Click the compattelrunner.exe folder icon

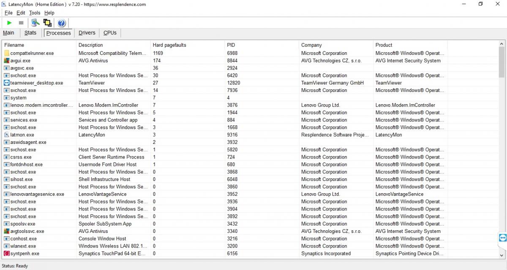tap(7, 53)
